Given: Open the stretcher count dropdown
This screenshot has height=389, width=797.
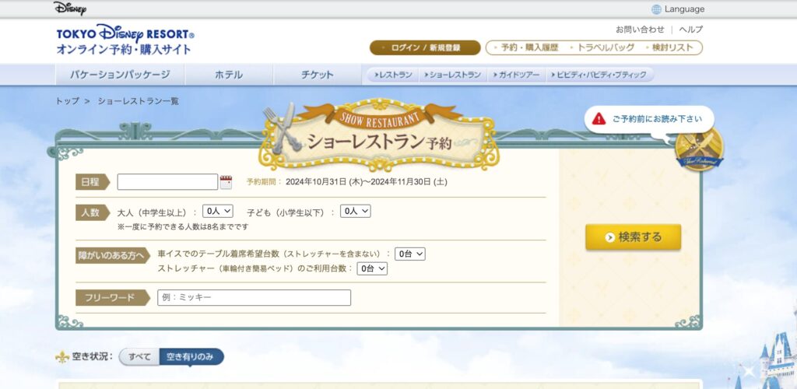Looking at the screenshot, I should pyautogui.click(x=371, y=268).
